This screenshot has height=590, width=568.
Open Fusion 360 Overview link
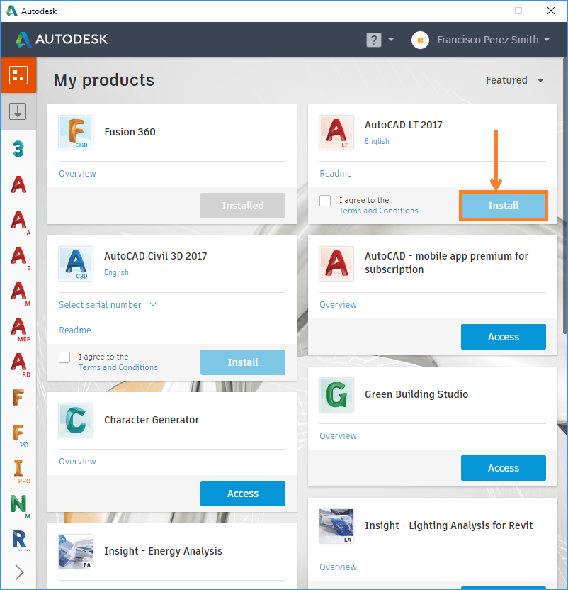(x=77, y=174)
